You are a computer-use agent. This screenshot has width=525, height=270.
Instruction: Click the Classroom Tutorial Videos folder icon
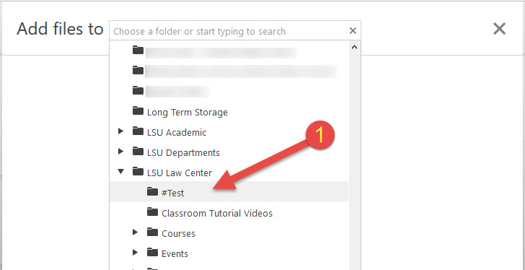tap(152, 212)
